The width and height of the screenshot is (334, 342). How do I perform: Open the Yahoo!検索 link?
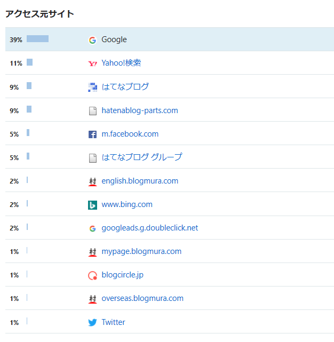coord(121,63)
